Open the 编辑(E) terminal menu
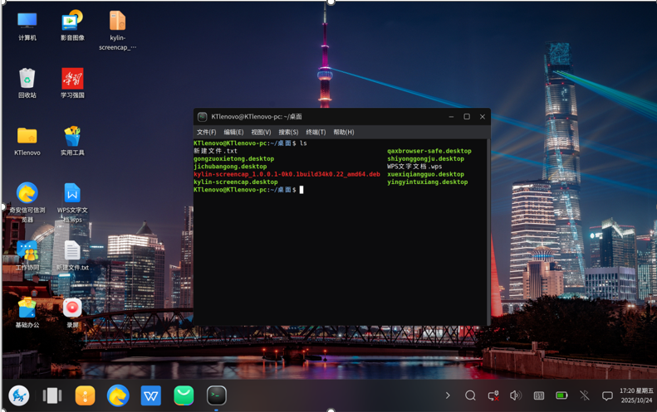 tap(233, 132)
